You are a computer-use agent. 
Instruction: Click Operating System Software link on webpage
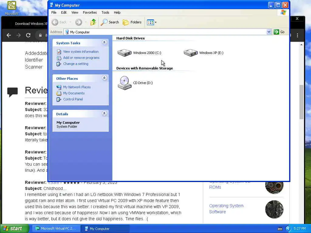pos(226,209)
